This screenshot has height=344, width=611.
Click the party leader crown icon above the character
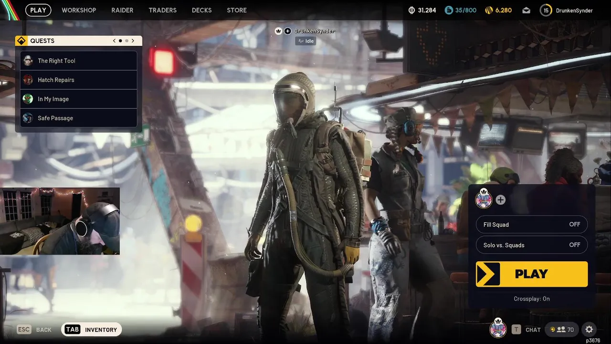pyautogui.click(x=278, y=31)
